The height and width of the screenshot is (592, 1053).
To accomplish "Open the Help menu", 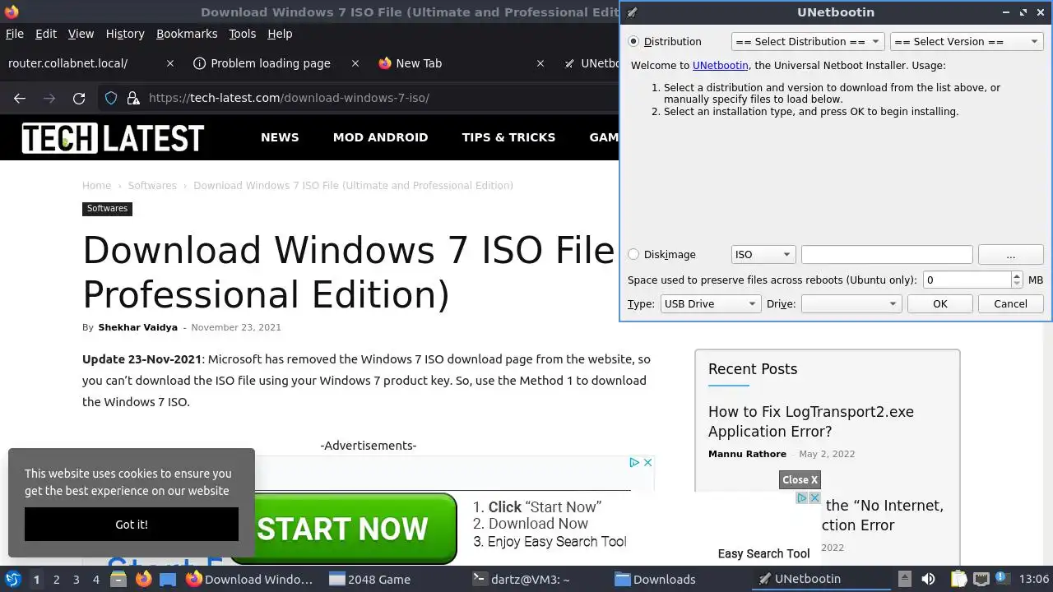I will pyautogui.click(x=280, y=34).
